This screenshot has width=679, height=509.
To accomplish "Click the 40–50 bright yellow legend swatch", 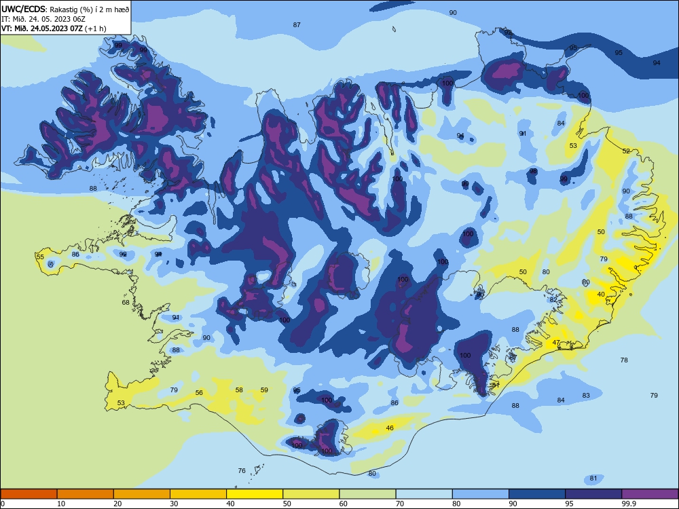I will coord(255,494).
